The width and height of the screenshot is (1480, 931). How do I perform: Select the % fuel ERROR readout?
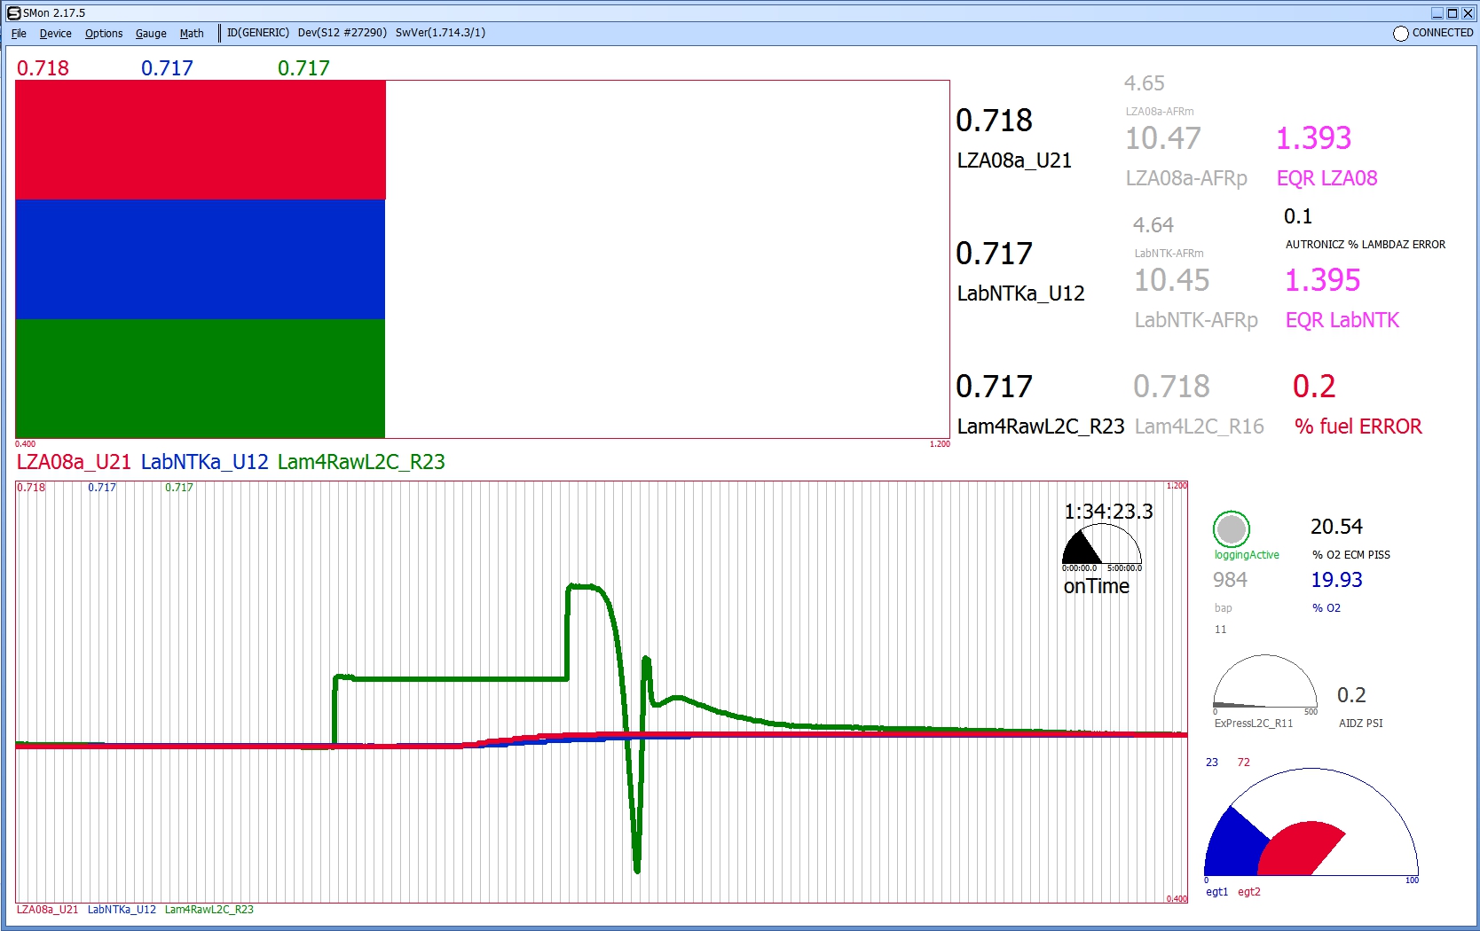coord(1313,387)
